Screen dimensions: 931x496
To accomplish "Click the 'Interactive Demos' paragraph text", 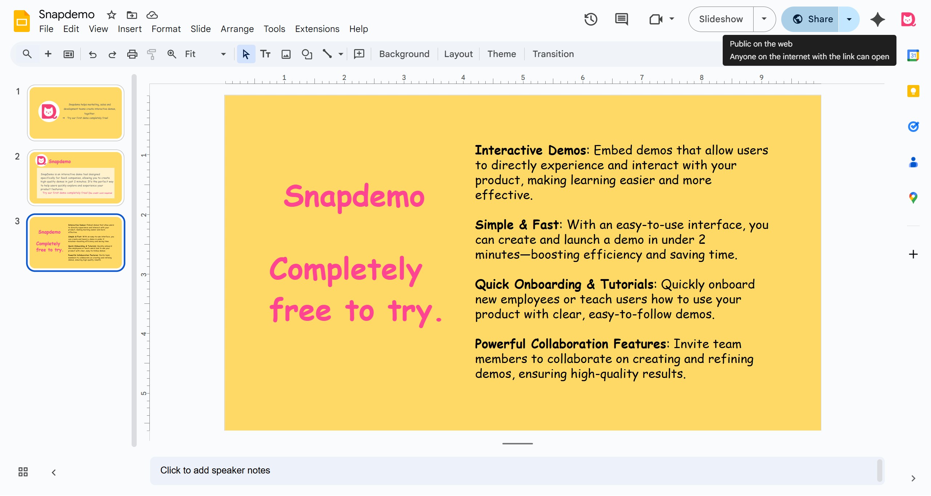I will tap(621, 173).
